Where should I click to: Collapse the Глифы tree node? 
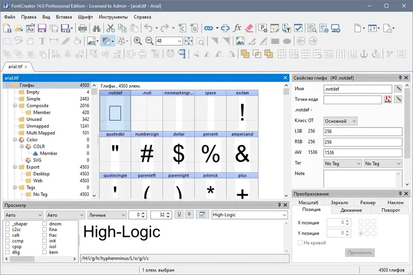[8, 85]
